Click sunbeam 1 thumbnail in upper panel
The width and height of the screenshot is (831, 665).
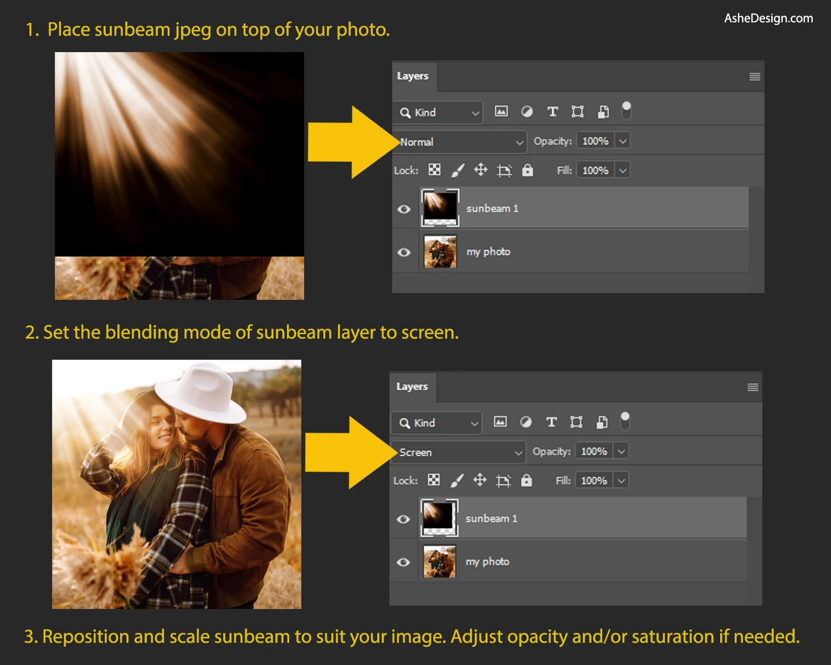click(x=440, y=207)
